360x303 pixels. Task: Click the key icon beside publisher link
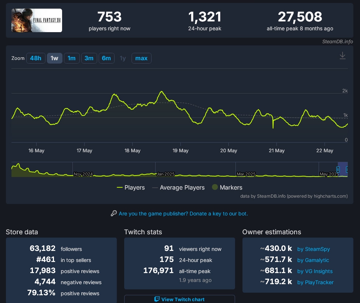(x=113, y=213)
